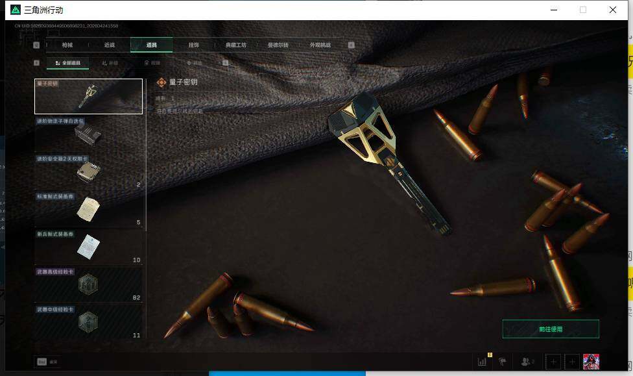The height and width of the screenshot is (376, 633).
Task: Maximize the 三角洲行动 window
Action: coord(583,10)
